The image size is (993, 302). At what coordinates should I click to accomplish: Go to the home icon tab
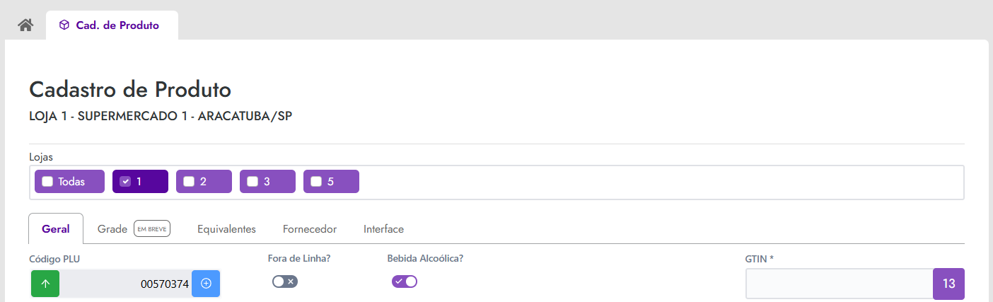click(26, 25)
